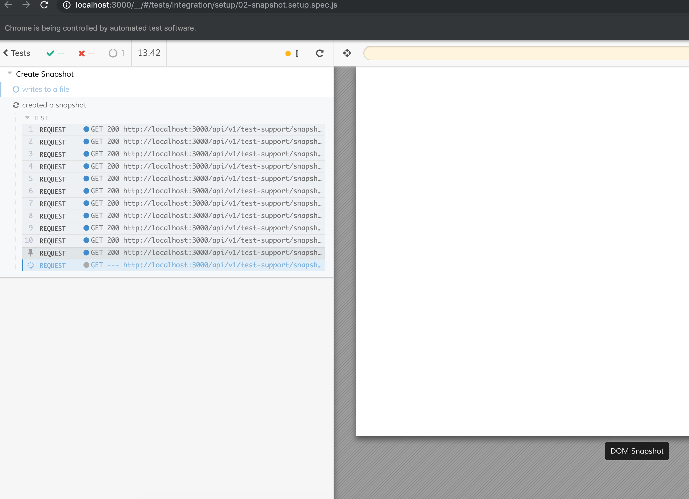Toggle auto-scrolling arrow icon
The width and height of the screenshot is (689, 499).
click(297, 53)
